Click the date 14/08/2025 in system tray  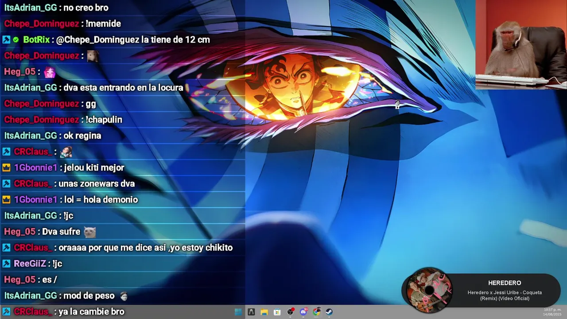(552, 314)
